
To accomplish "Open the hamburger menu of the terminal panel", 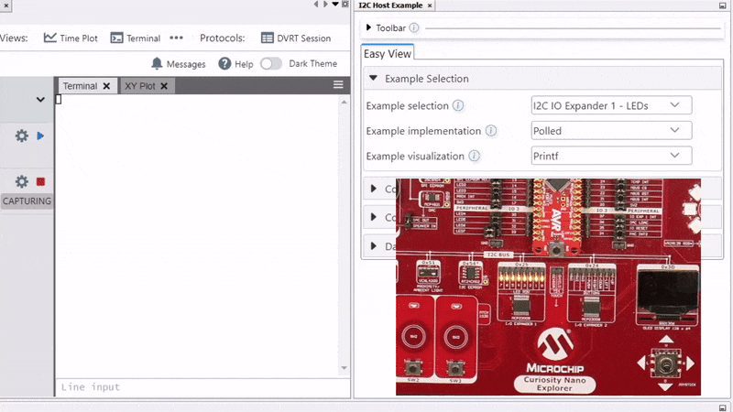I will [x=338, y=85].
